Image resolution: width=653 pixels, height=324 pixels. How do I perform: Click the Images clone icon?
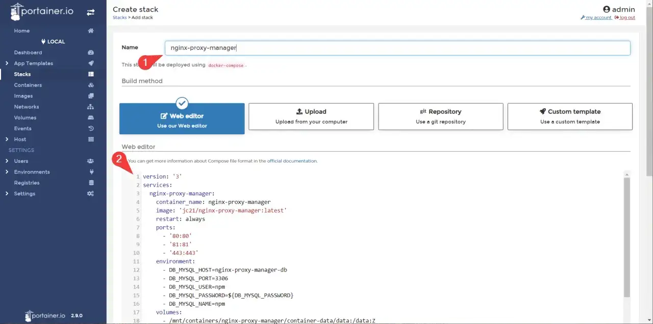[x=91, y=96]
